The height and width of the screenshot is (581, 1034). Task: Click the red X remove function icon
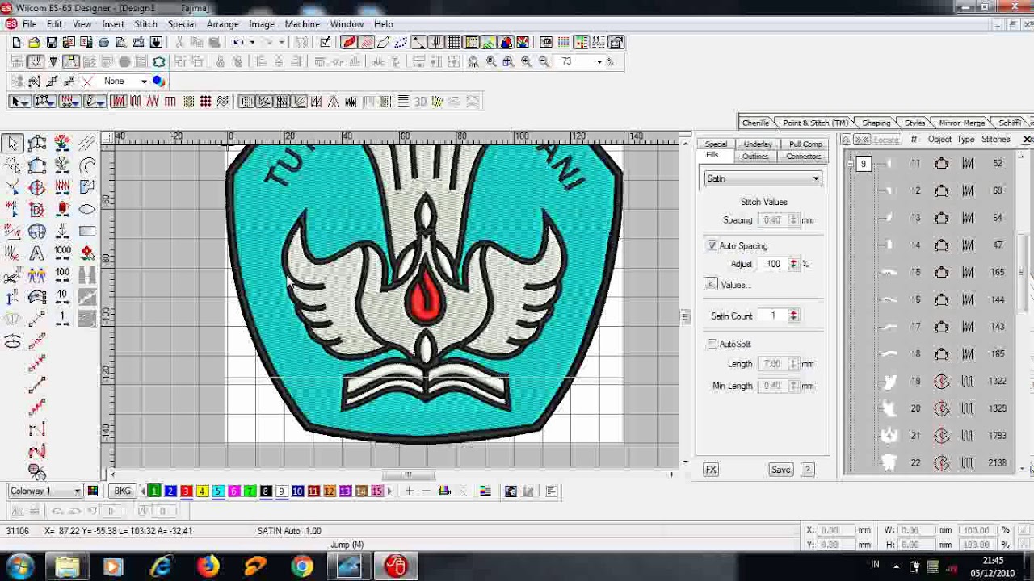pyautogui.click(x=87, y=81)
